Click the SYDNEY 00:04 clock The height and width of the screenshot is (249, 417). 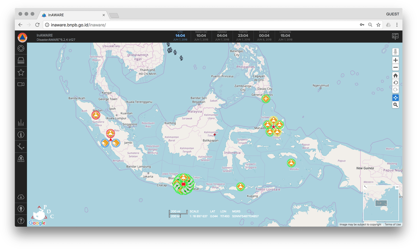264,36
